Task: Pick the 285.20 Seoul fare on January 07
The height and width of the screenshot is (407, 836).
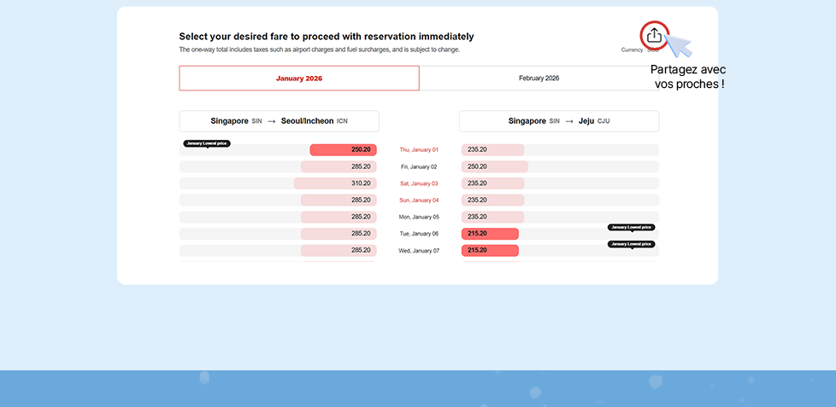Action: coord(339,251)
